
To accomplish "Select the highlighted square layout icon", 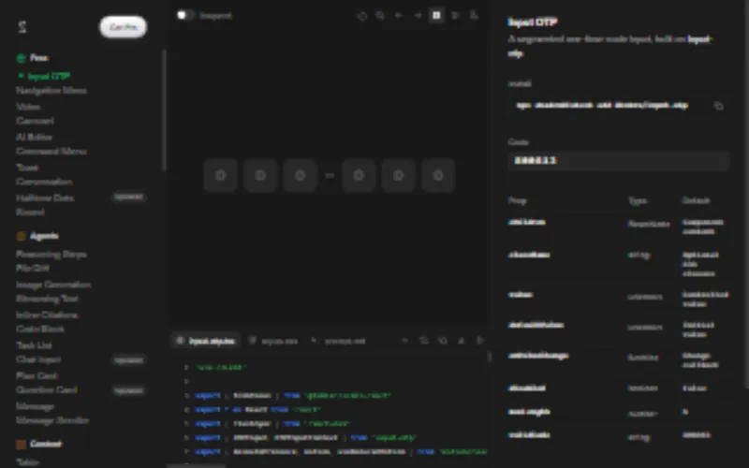I will click(436, 15).
